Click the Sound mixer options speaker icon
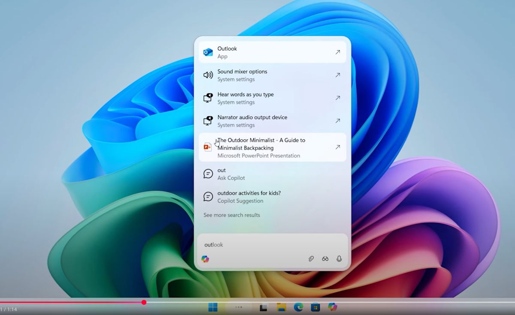 pos(208,75)
